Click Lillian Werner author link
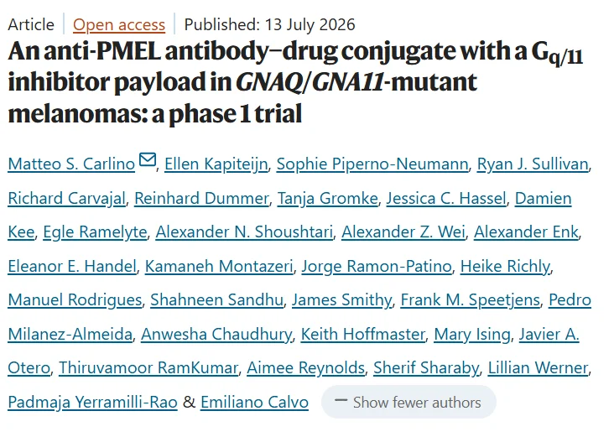 (x=538, y=368)
